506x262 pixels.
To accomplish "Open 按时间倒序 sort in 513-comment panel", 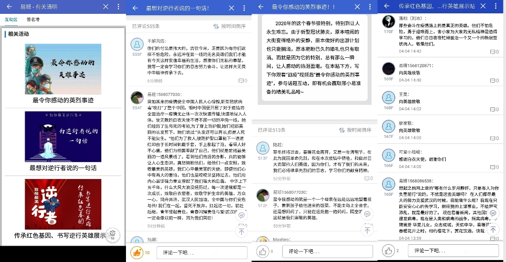I will pos(354,130).
